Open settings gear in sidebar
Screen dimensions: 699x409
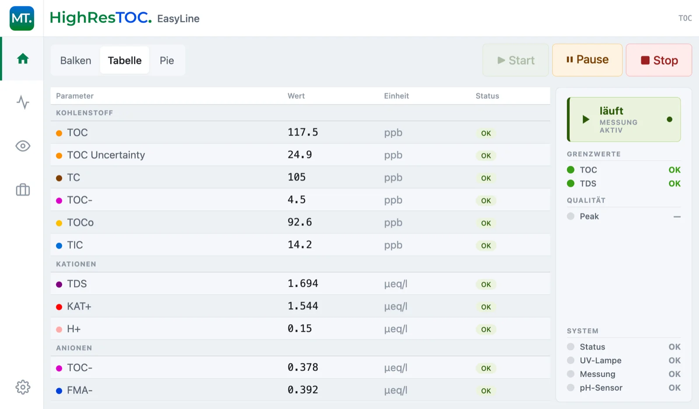(23, 387)
